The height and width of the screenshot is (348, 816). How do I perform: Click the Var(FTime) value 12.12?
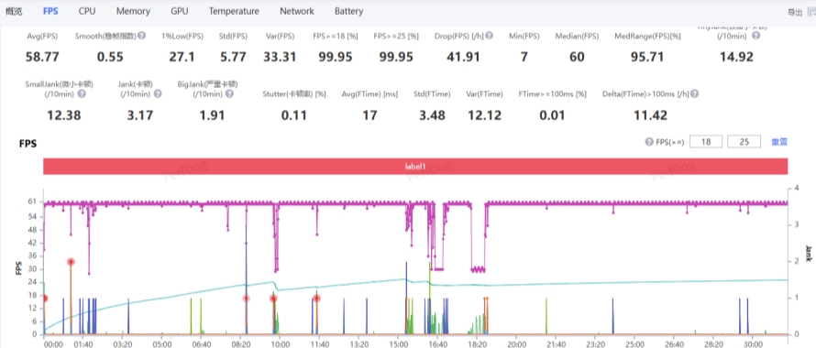pos(484,115)
